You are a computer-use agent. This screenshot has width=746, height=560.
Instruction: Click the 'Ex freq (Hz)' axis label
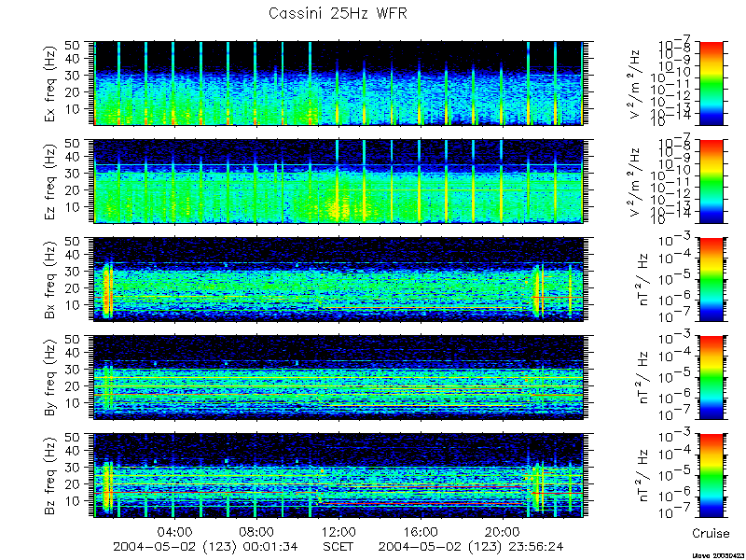click(50, 83)
